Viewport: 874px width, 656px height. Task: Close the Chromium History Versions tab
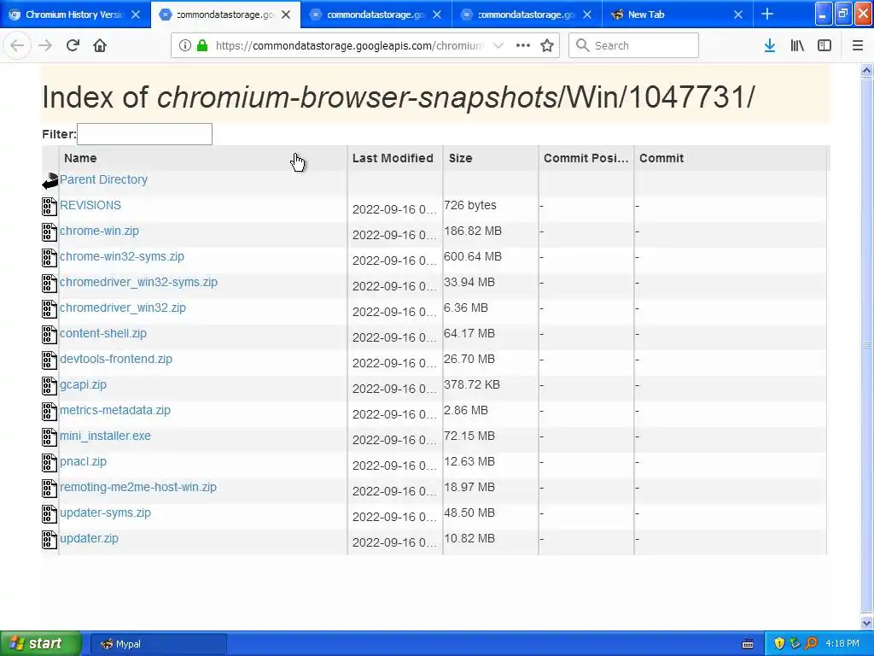[136, 15]
